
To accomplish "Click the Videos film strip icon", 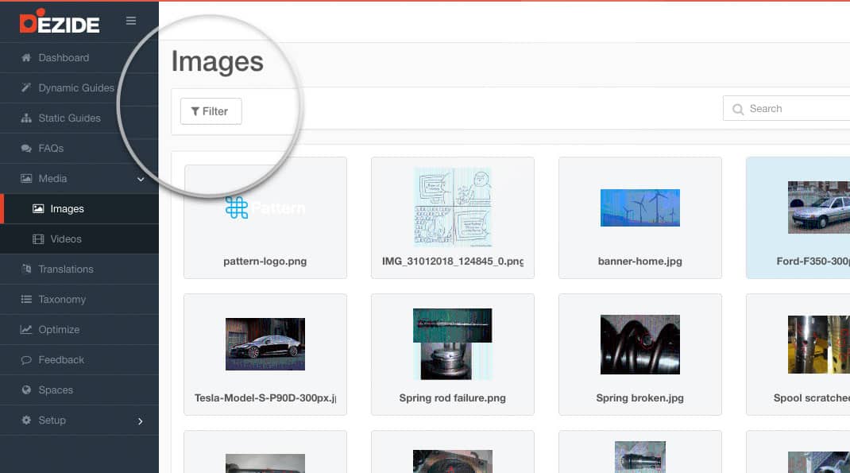I will point(38,239).
